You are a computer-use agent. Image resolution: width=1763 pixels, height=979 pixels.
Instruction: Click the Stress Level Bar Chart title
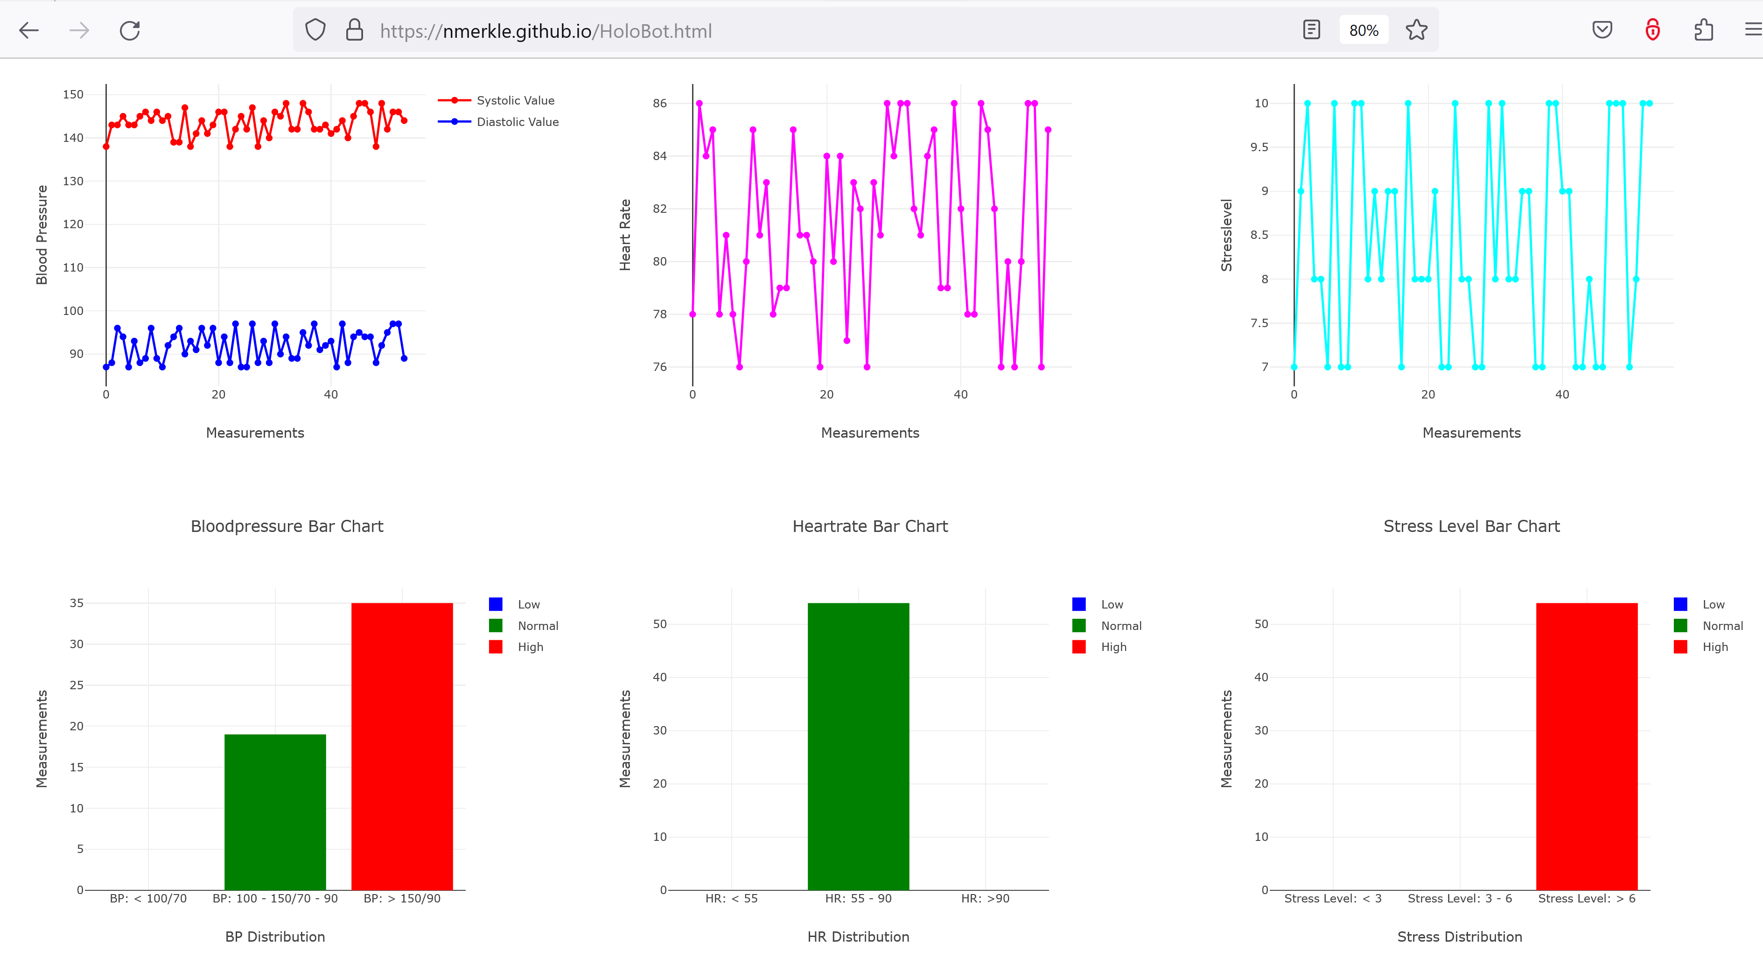point(1471,526)
